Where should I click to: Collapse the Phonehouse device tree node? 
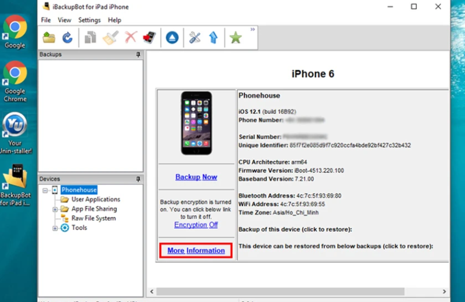(x=45, y=190)
